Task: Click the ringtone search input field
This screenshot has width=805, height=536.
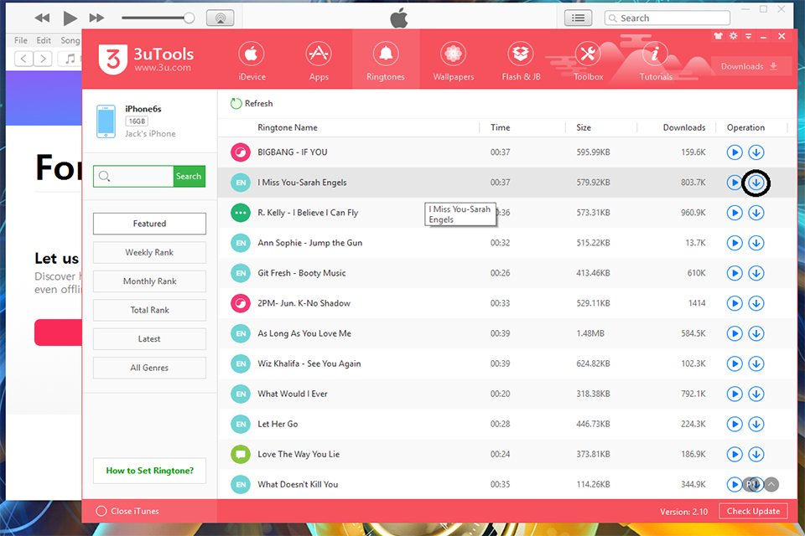Action: click(x=133, y=177)
